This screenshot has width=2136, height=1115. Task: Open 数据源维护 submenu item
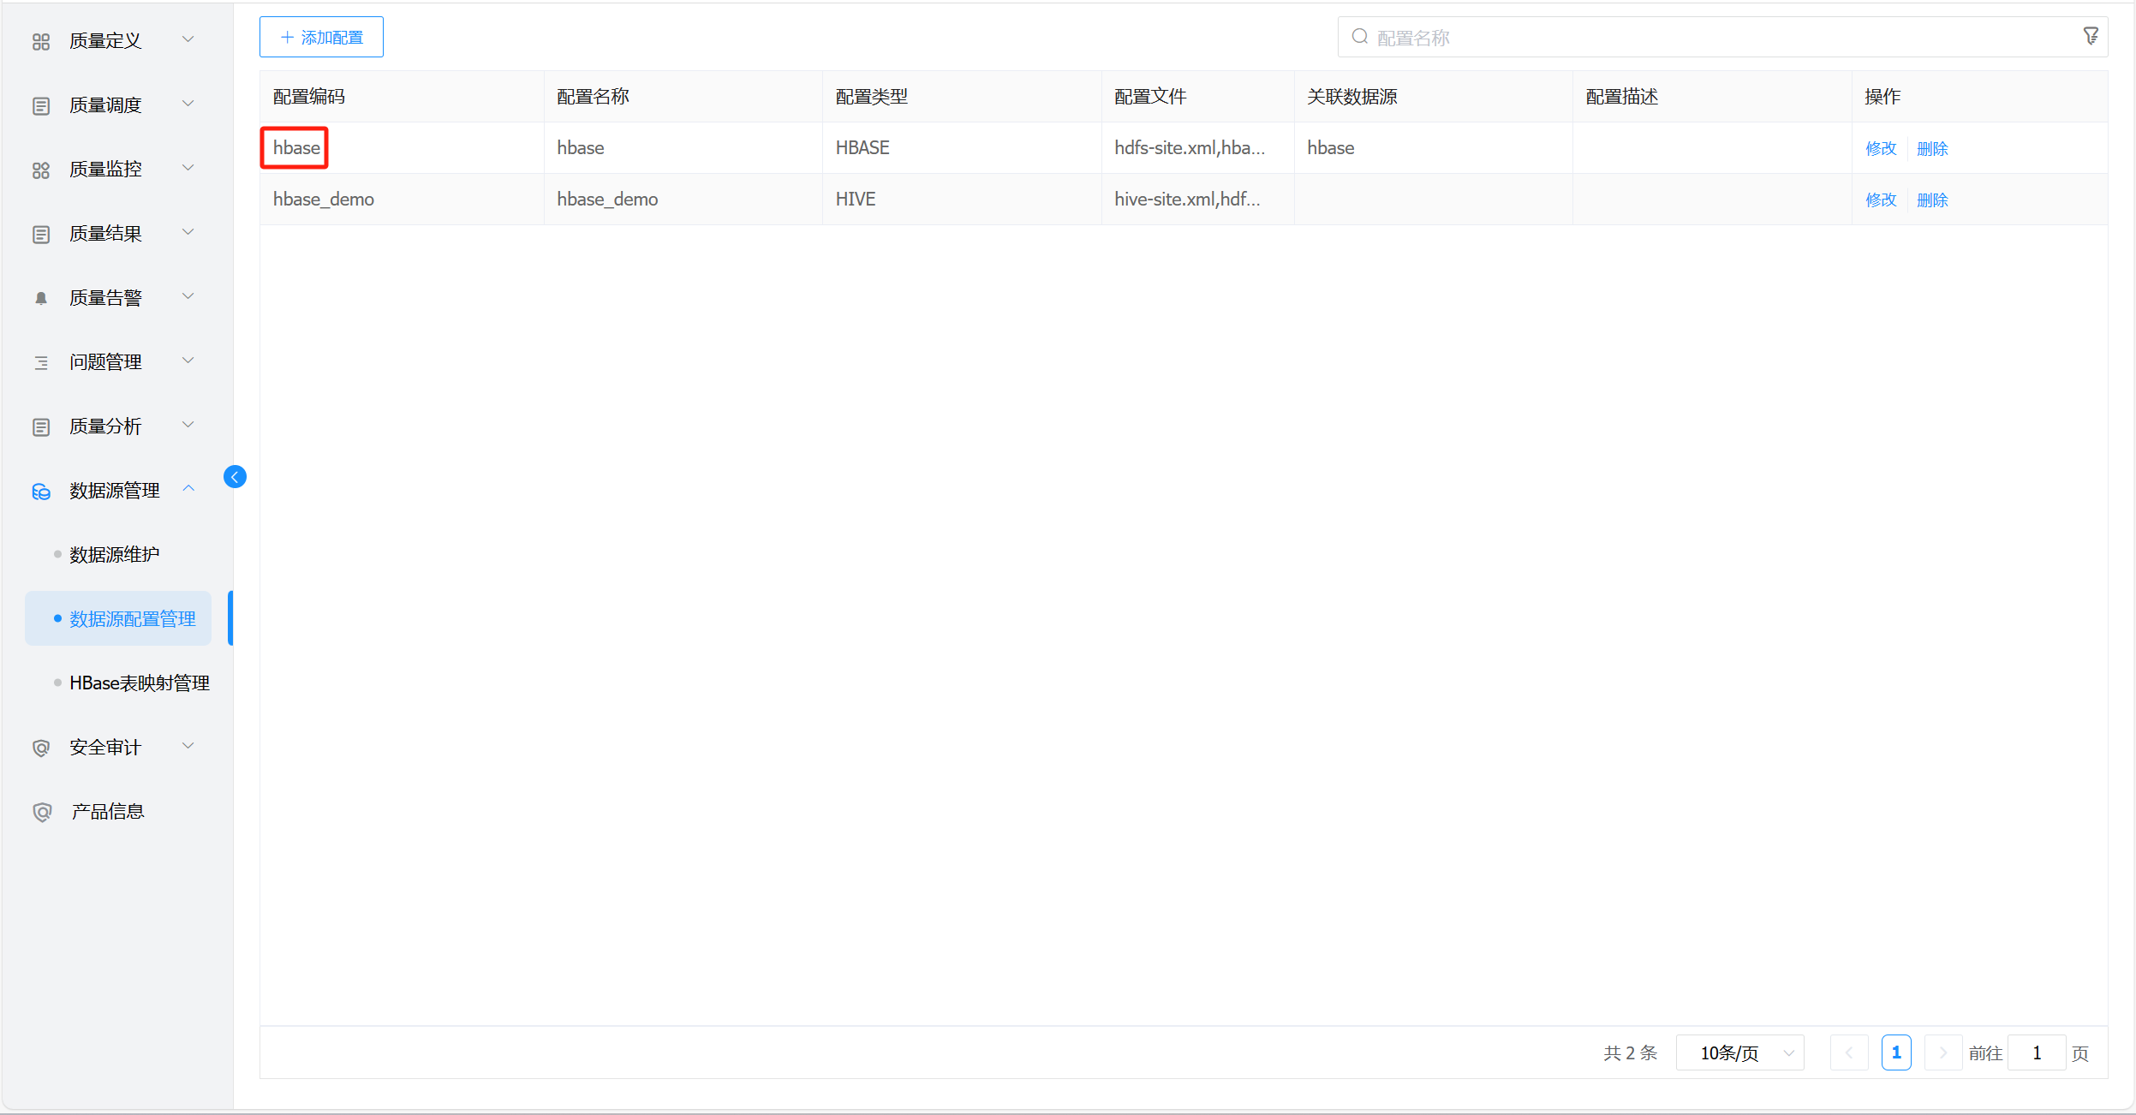(115, 554)
